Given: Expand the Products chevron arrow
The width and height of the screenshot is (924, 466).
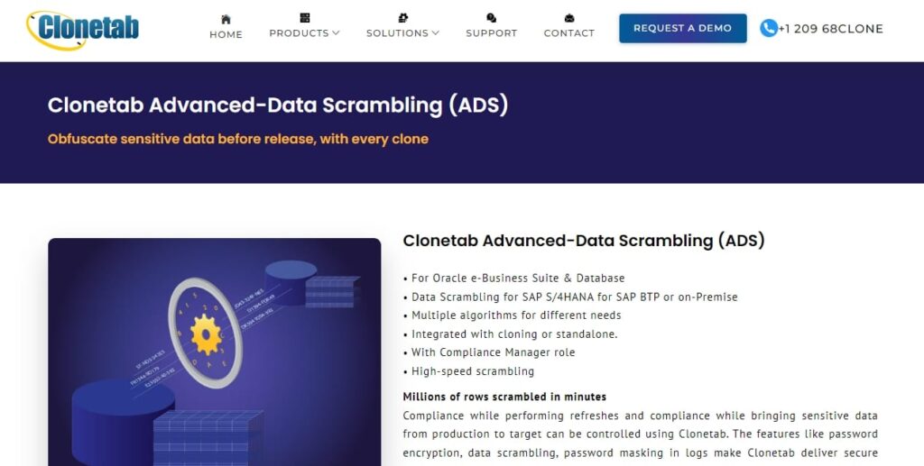Looking at the screenshot, I should [x=336, y=33].
